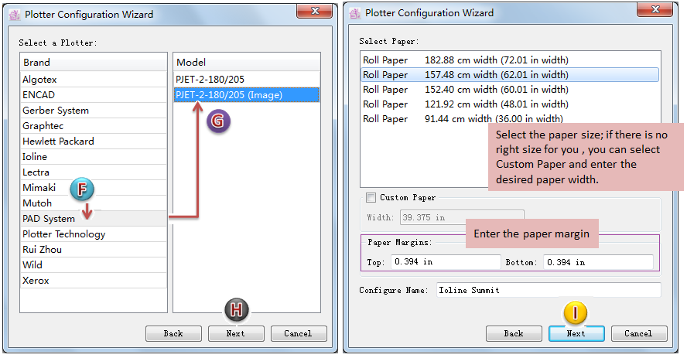
Task: Click the Top paper margin field
Action: [445, 262]
